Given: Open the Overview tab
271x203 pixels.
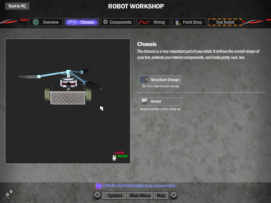Looking at the screenshot, I should pos(46,22).
